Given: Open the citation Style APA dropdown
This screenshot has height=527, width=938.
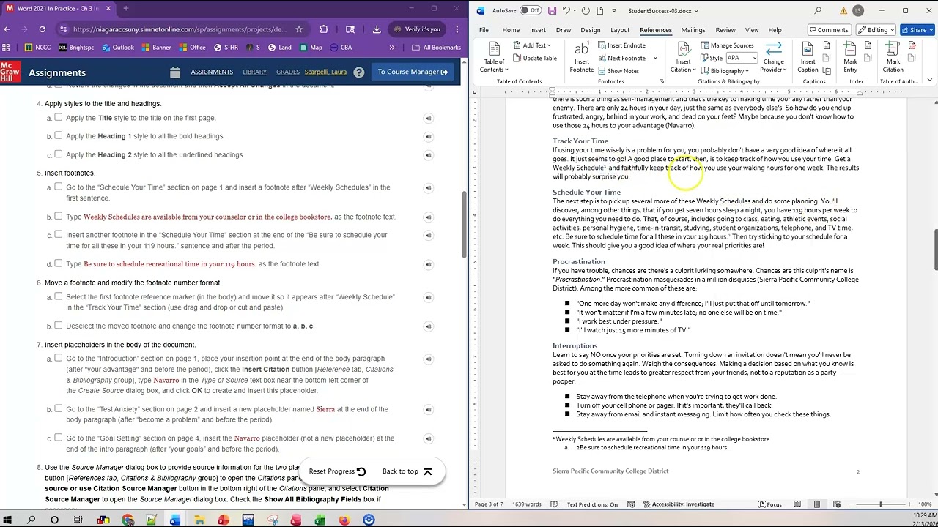Looking at the screenshot, I should point(753,58).
